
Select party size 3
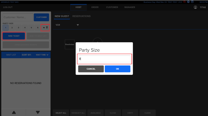coord(18,28)
